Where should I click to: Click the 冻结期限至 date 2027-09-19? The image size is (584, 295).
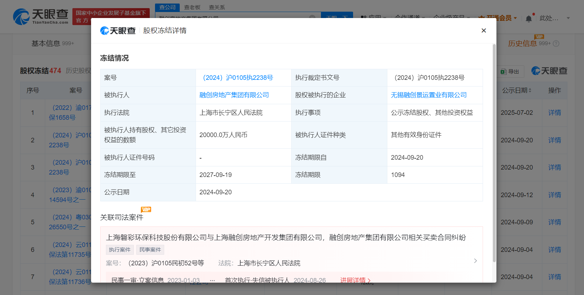point(216,175)
